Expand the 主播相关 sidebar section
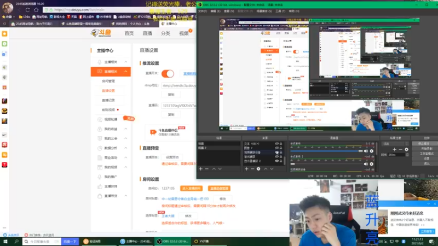438x246 pixels. [126, 62]
